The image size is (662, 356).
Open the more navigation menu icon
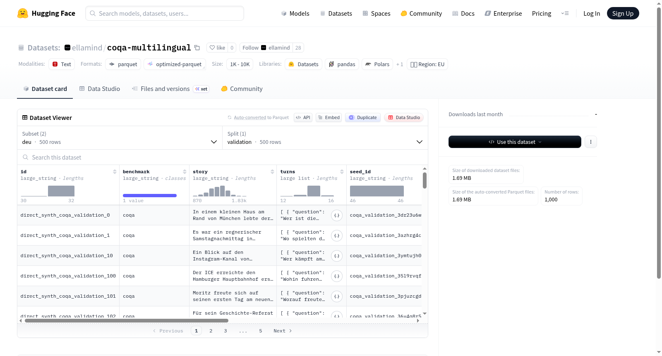[565, 13]
